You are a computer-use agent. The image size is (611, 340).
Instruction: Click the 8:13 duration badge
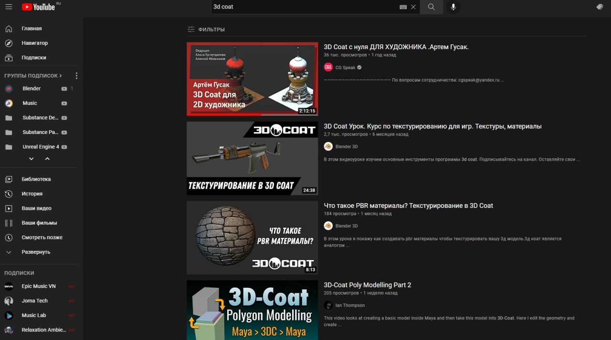[310, 269]
